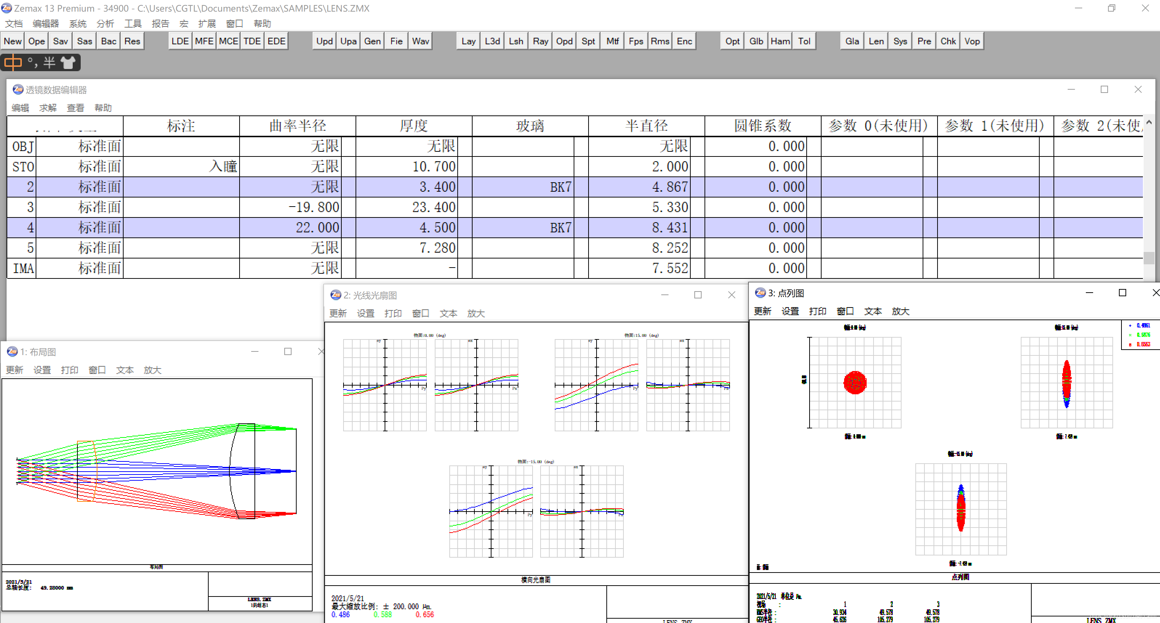The height and width of the screenshot is (623, 1160).
Task: Launch Opt optimization toolbar button
Action: (x=732, y=41)
